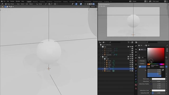
Task: Expand the Camera object row
Action: point(103,71)
